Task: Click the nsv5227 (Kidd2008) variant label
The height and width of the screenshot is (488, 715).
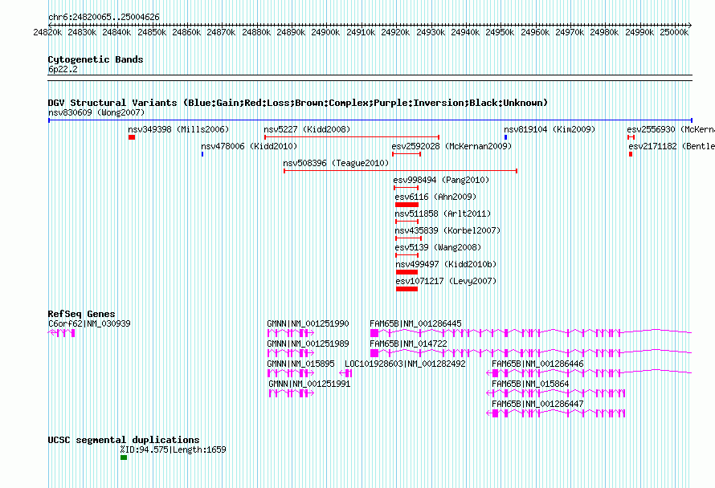Action: [x=307, y=129]
